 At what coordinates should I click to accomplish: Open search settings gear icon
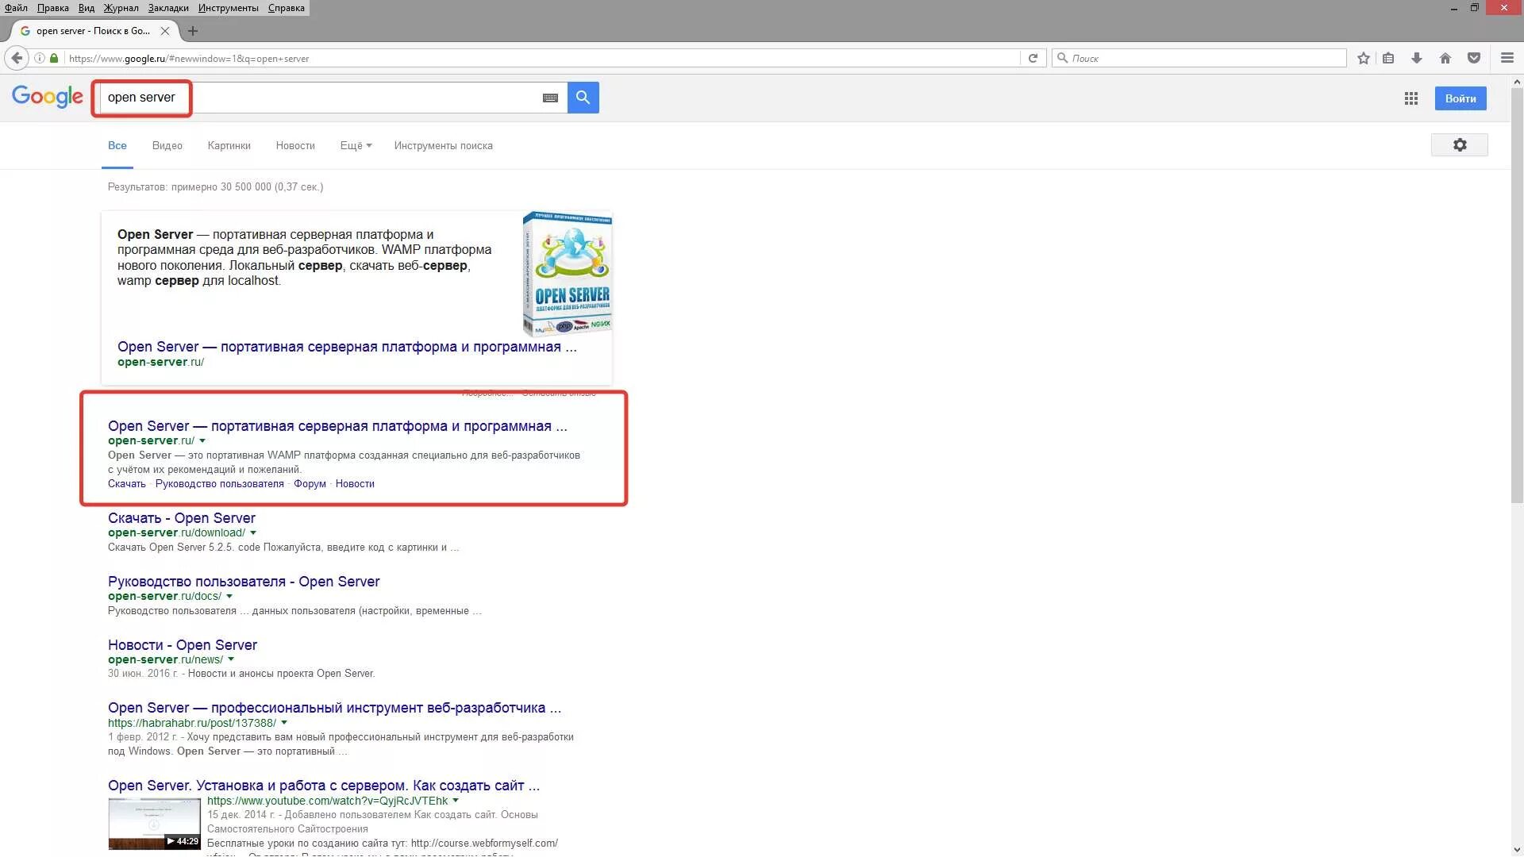pyautogui.click(x=1459, y=145)
